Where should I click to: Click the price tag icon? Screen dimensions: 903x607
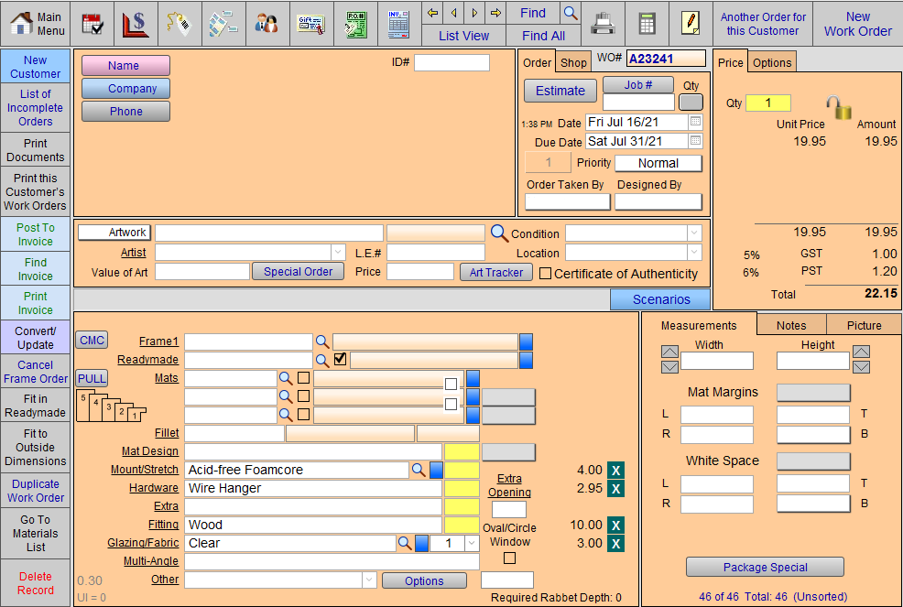tap(180, 23)
